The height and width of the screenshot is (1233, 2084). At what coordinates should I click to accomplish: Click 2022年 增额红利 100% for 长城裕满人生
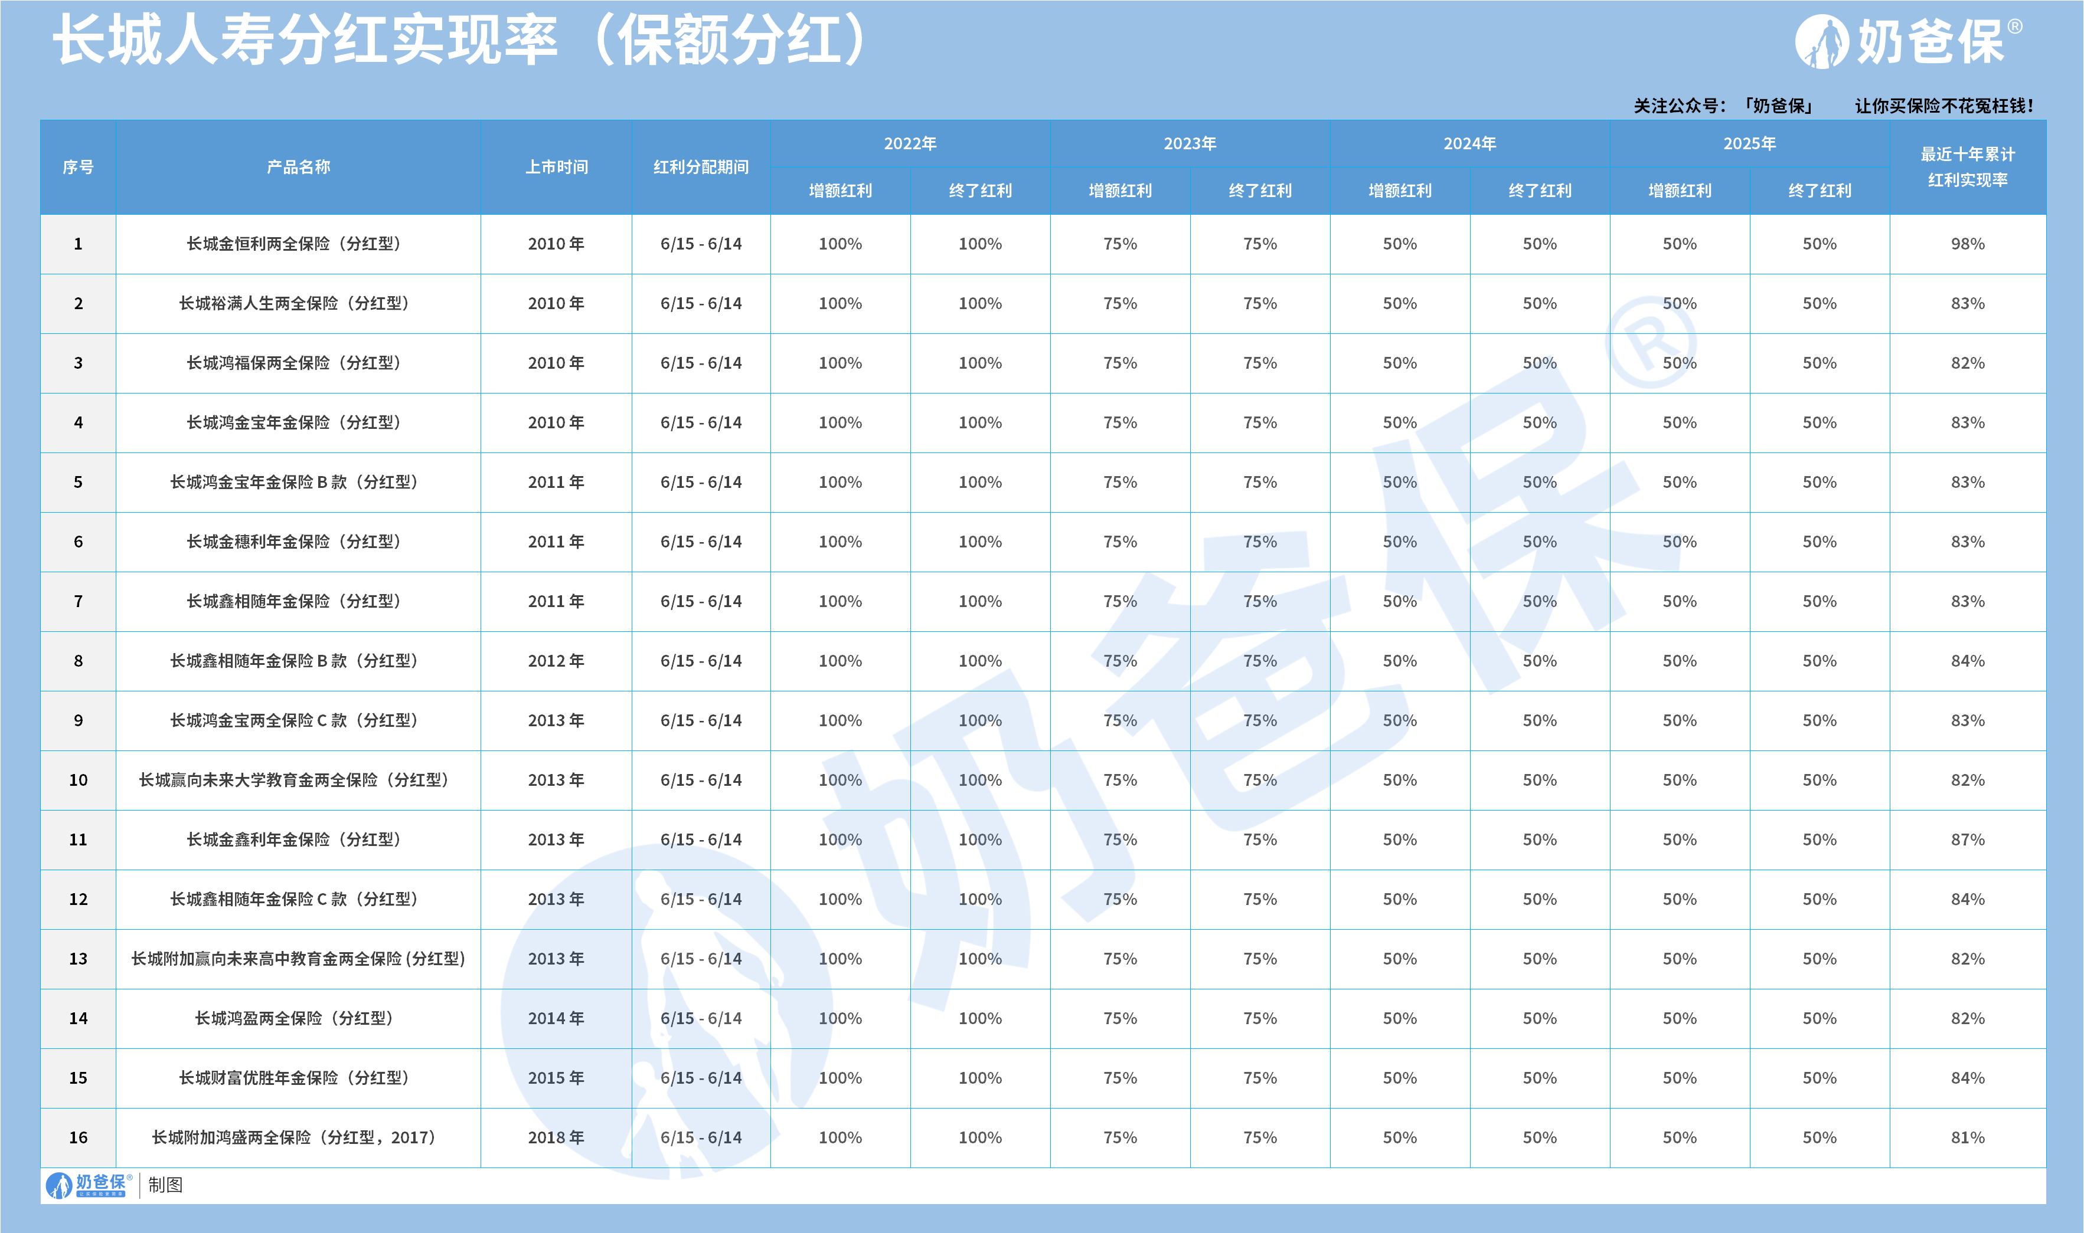(841, 303)
